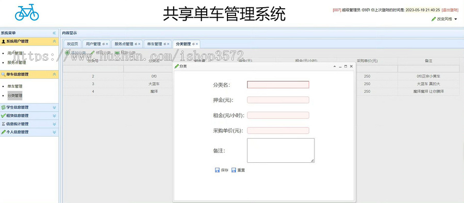Switch to the 服务点管理 tab
Image resolution: width=464 pixels, height=203 pixels.
point(127,44)
